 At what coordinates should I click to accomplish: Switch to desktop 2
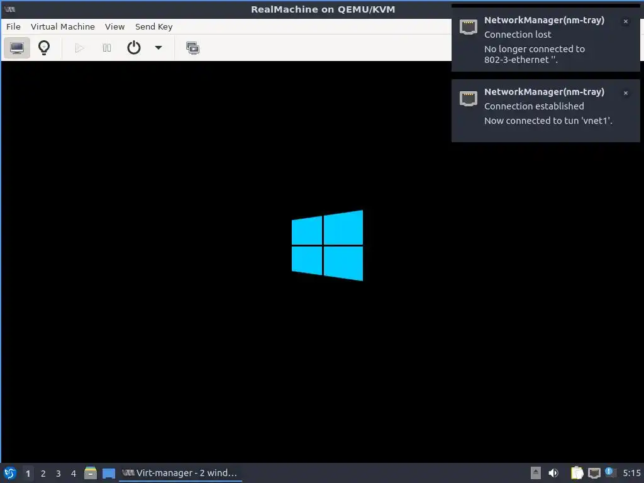pyautogui.click(x=43, y=474)
